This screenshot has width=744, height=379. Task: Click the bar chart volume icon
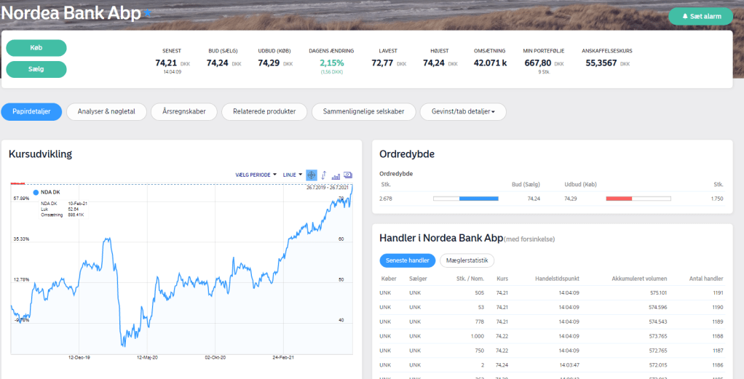tap(336, 175)
